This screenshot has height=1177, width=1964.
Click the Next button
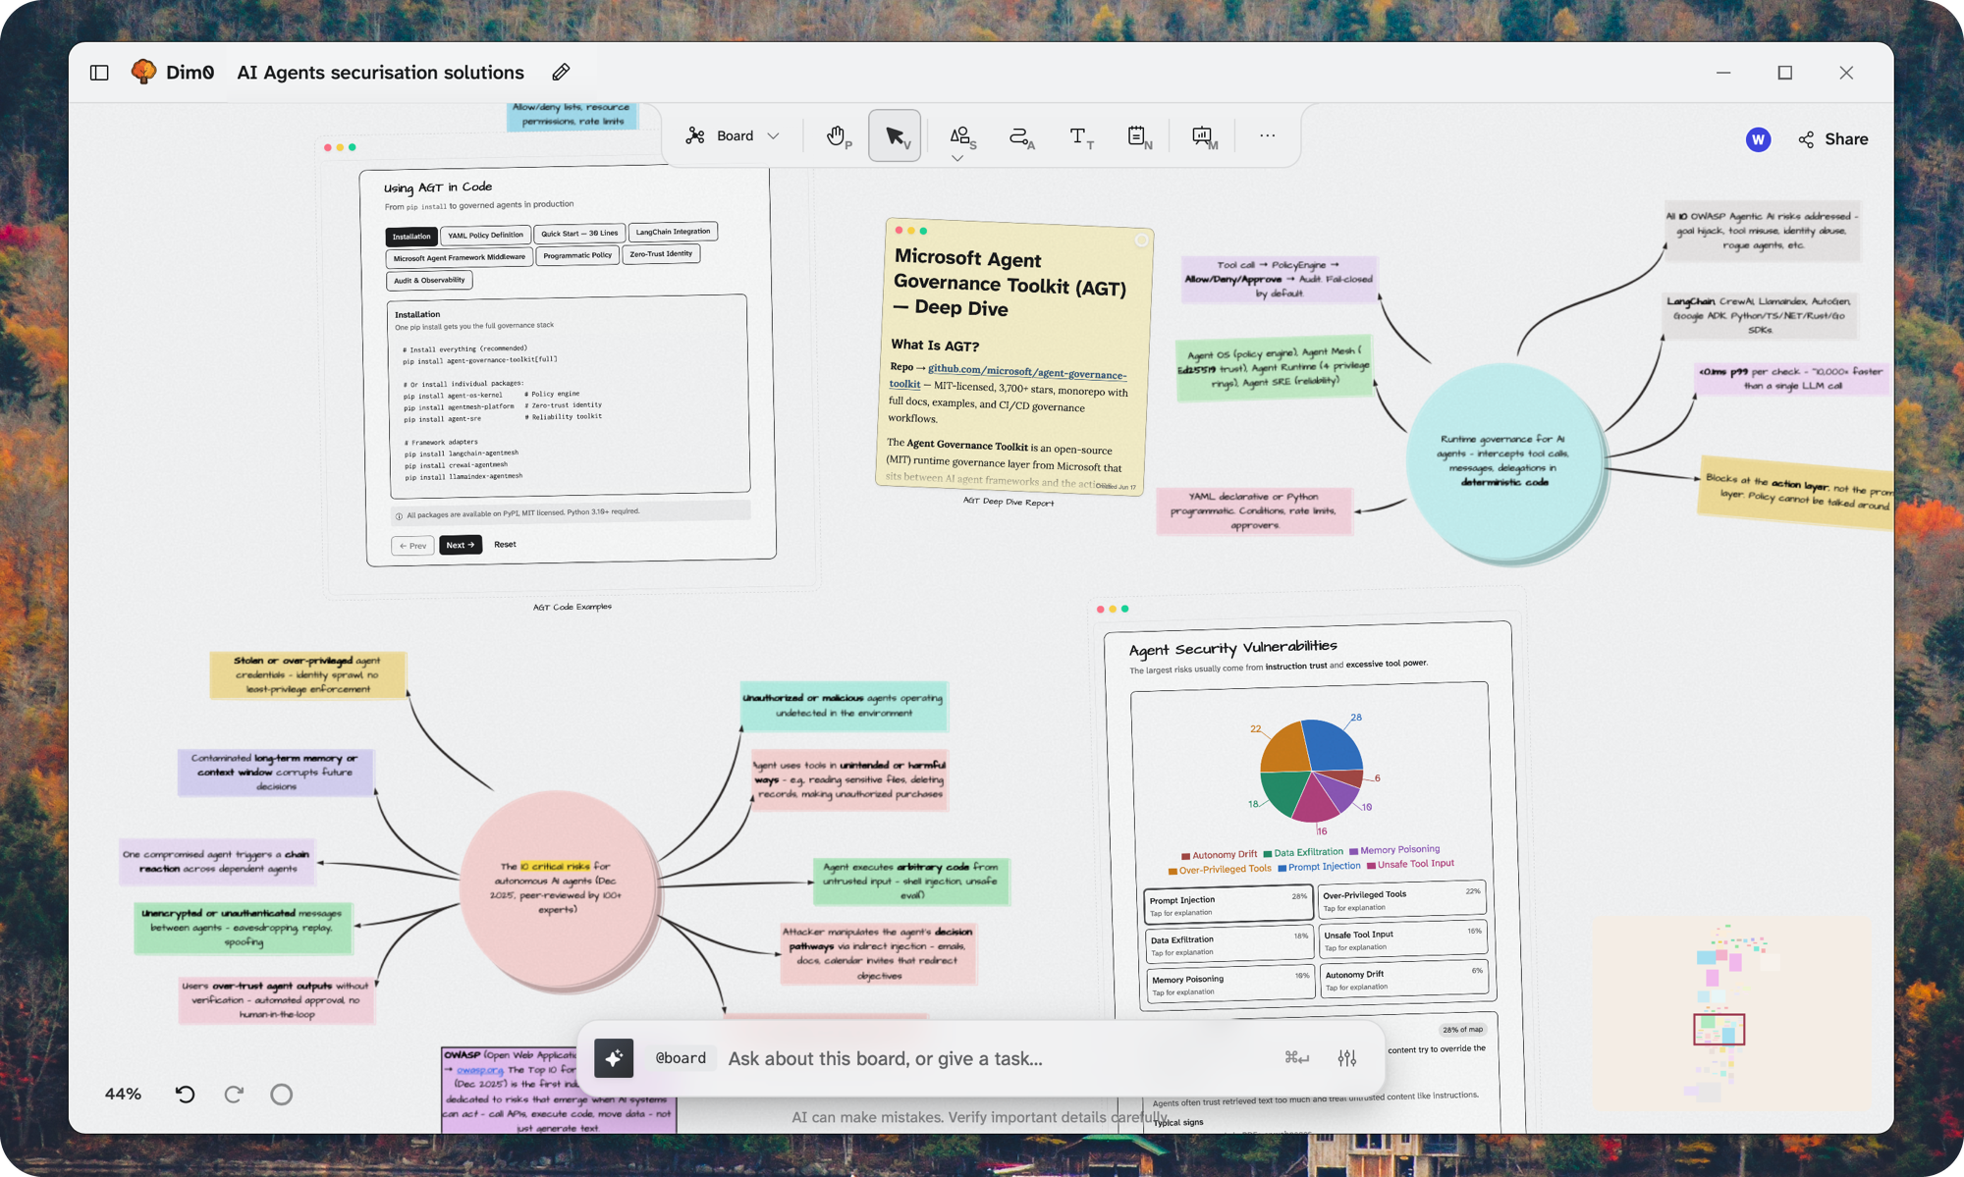pyautogui.click(x=460, y=545)
